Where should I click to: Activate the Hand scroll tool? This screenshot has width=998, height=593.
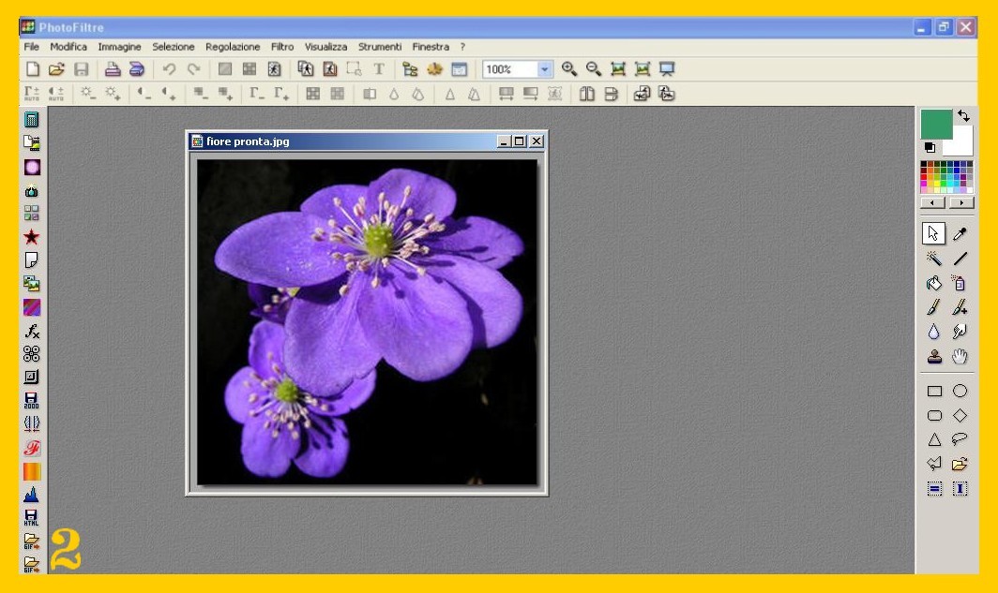[960, 356]
